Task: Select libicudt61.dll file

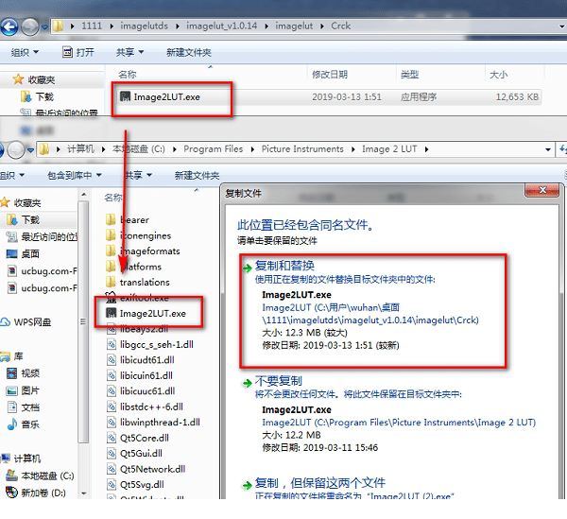Action: (141, 360)
